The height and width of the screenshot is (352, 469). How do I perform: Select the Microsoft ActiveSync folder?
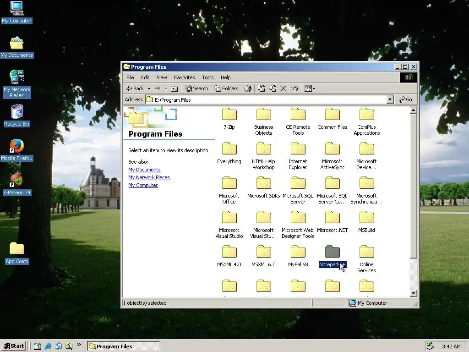click(x=333, y=156)
